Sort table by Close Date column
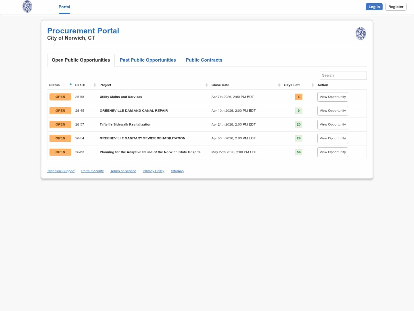This screenshot has width=414, height=311. point(220,85)
